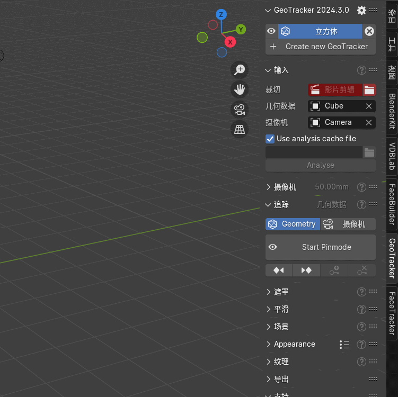Click Create new GeoTracker button

click(321, 47)
